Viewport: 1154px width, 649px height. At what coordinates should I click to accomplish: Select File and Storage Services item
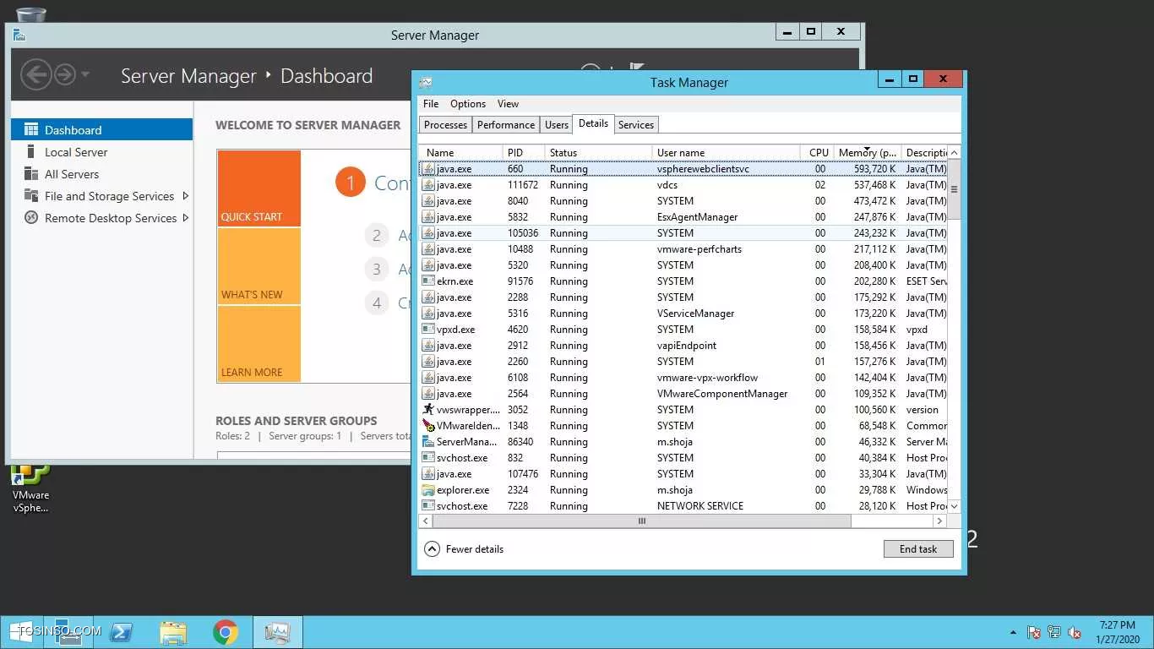[x=109, y=196]
